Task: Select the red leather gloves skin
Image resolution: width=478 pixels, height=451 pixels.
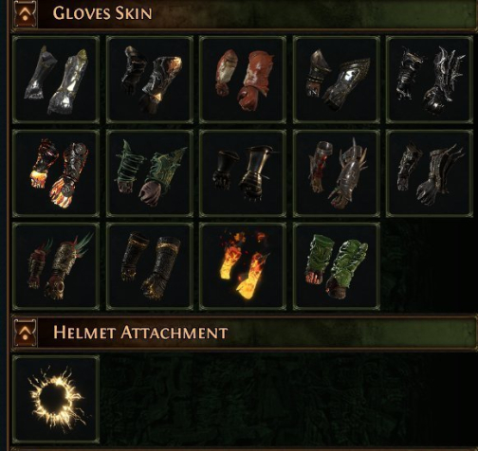Action: (243, 80)
